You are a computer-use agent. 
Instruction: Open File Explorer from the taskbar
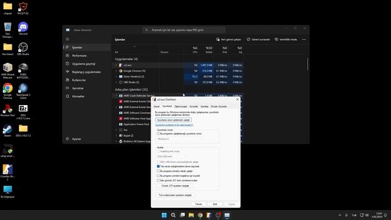pos(191,215)
